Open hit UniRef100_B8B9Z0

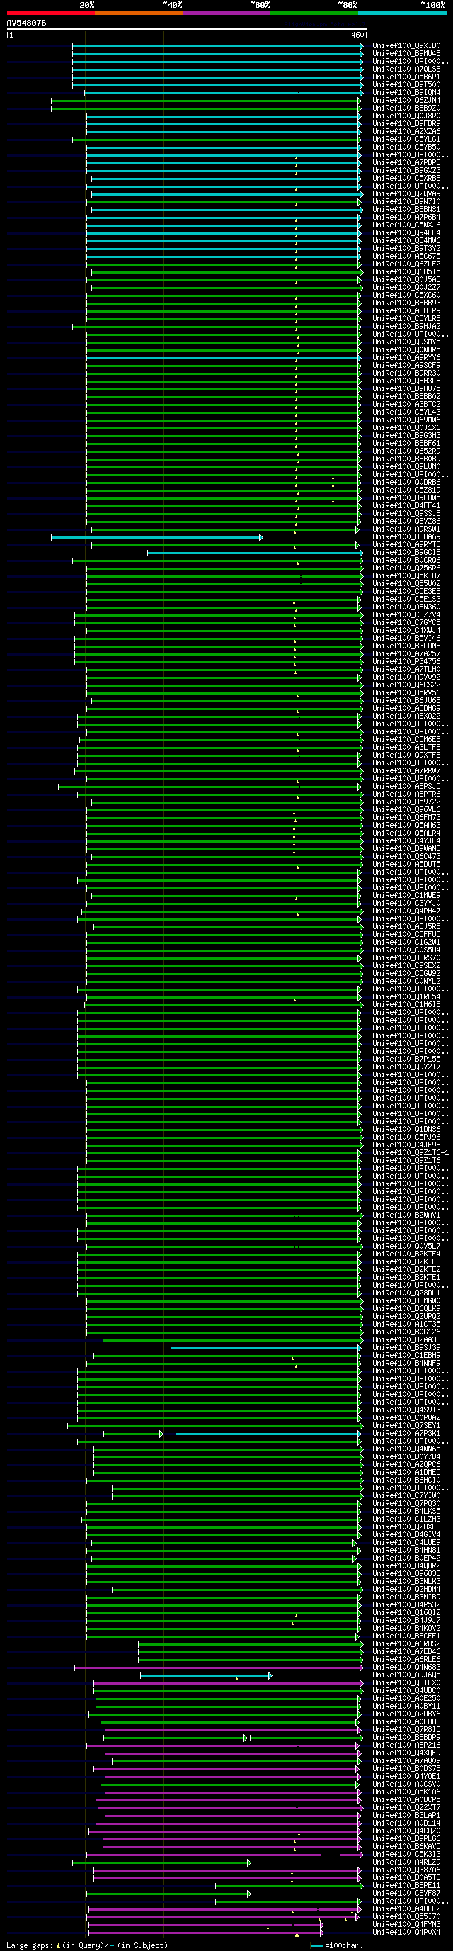pos(406,108)
